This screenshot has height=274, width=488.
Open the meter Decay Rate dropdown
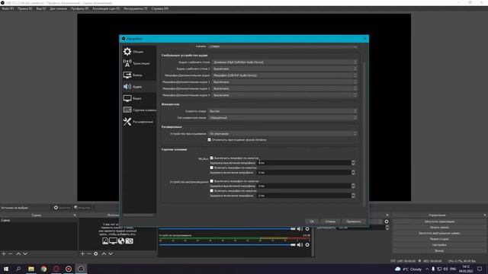coord(283,111)
